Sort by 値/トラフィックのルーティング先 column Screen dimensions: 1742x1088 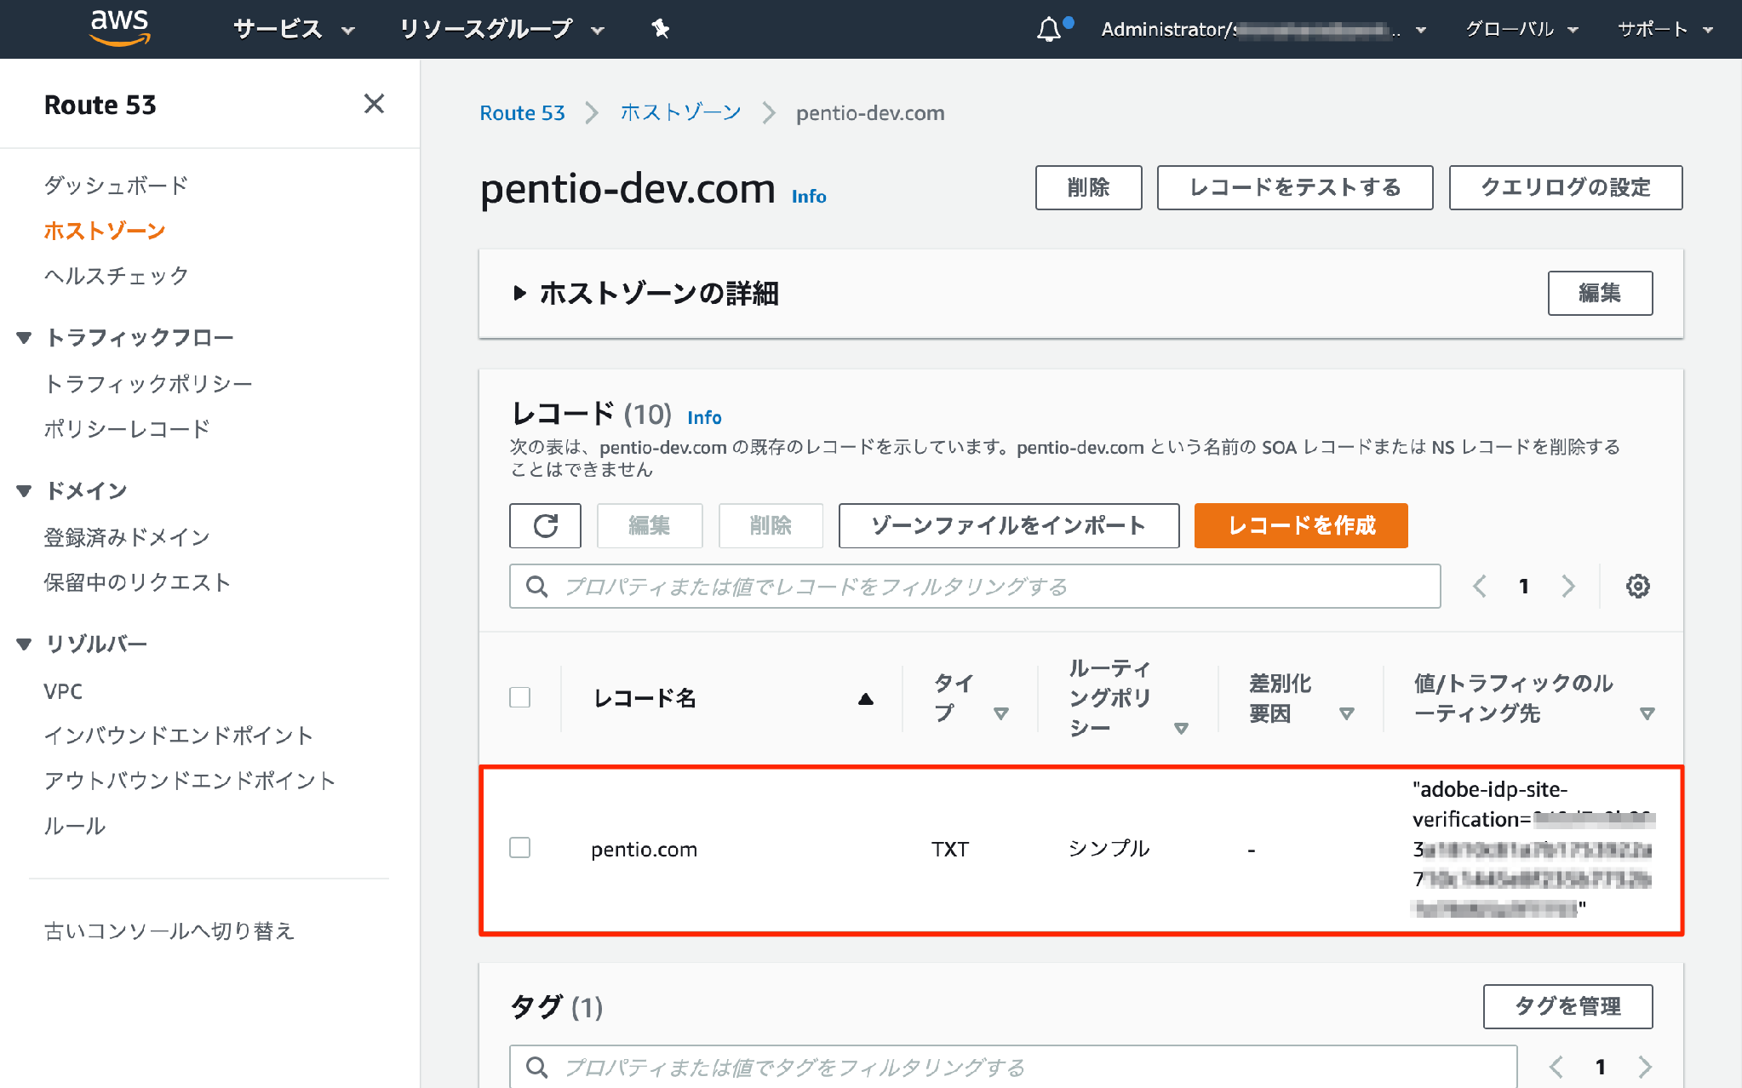(1647, 713)
